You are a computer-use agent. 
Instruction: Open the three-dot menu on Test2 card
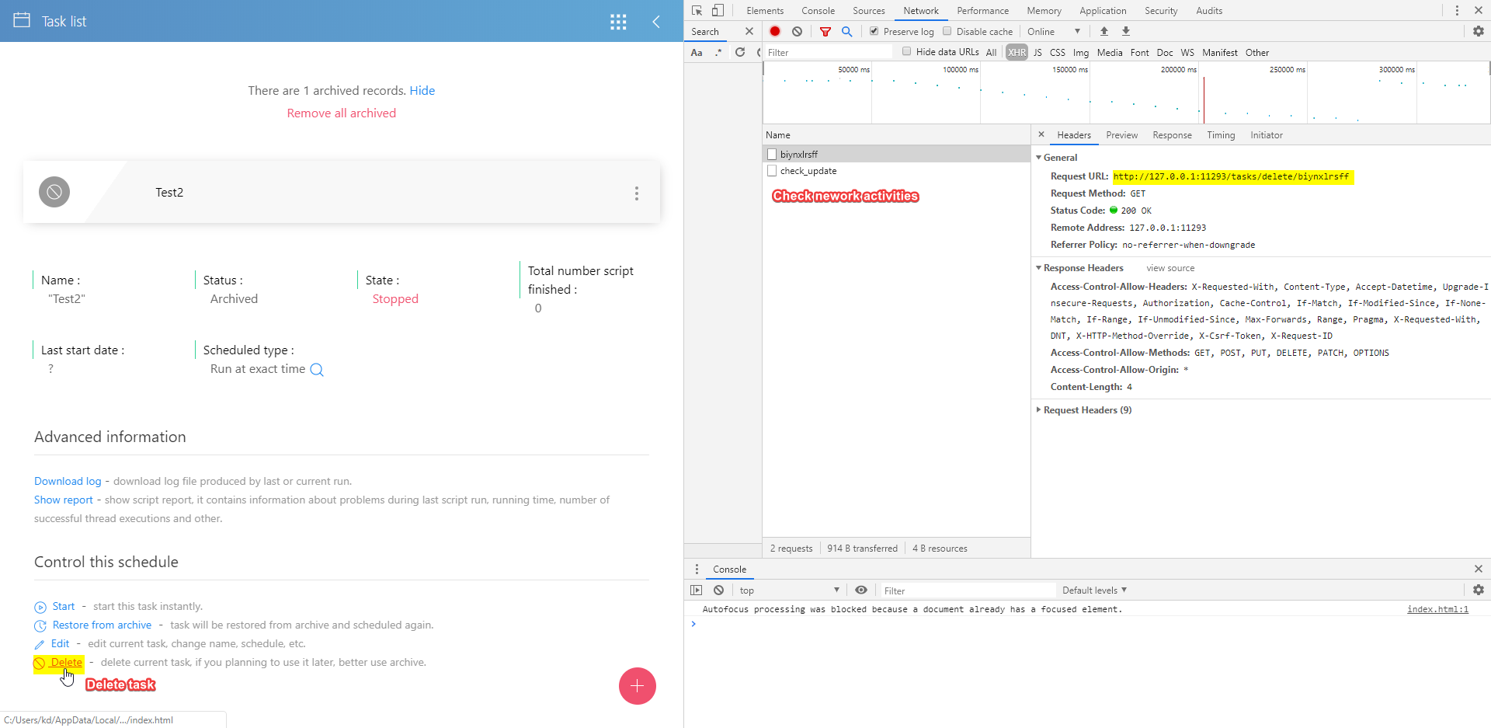click(637, 193)
